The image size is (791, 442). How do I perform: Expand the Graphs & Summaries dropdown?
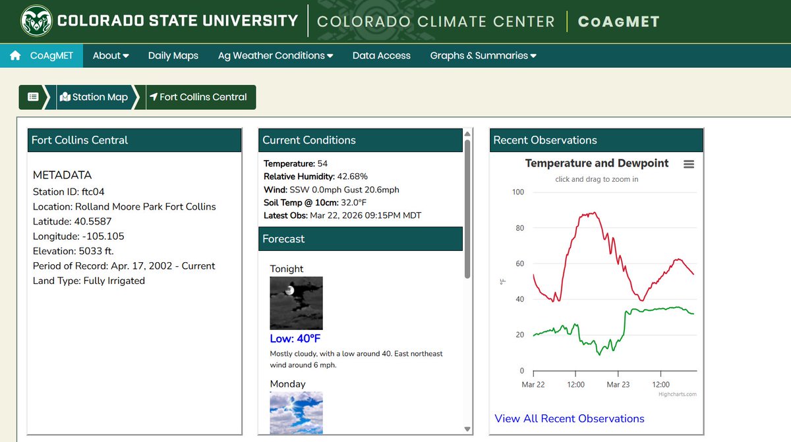[483, 56]
